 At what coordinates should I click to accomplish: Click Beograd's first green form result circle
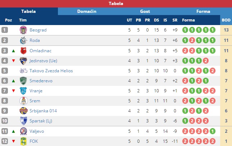(x=185, y=30)
